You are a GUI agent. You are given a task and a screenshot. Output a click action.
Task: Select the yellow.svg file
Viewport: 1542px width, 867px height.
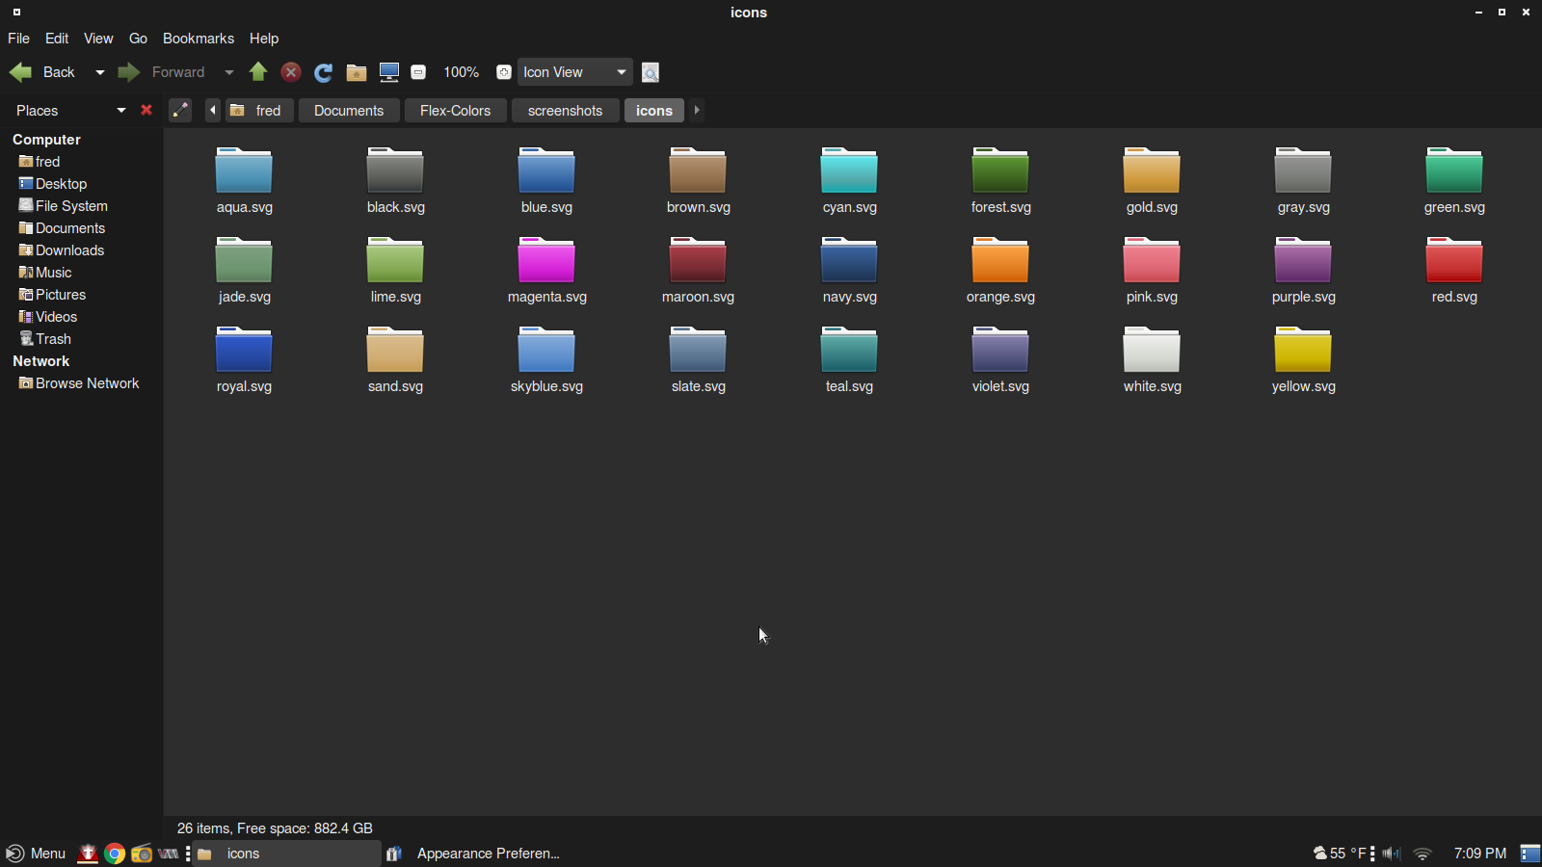[1303, 360]
